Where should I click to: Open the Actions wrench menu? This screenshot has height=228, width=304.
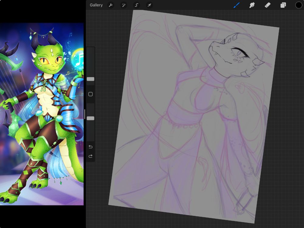click(111, 5)
